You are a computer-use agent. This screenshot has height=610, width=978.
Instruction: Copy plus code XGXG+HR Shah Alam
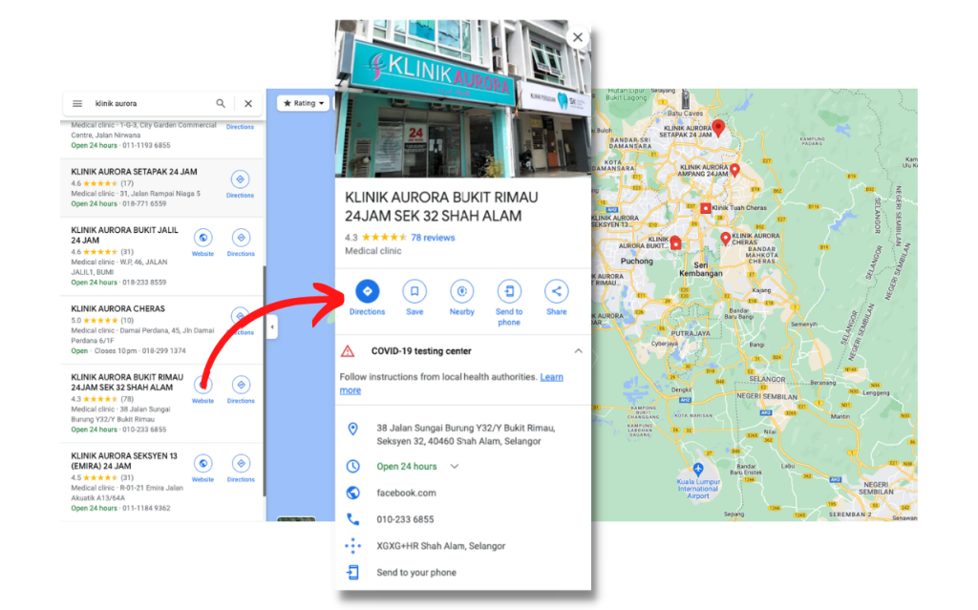tap(441, 546)
